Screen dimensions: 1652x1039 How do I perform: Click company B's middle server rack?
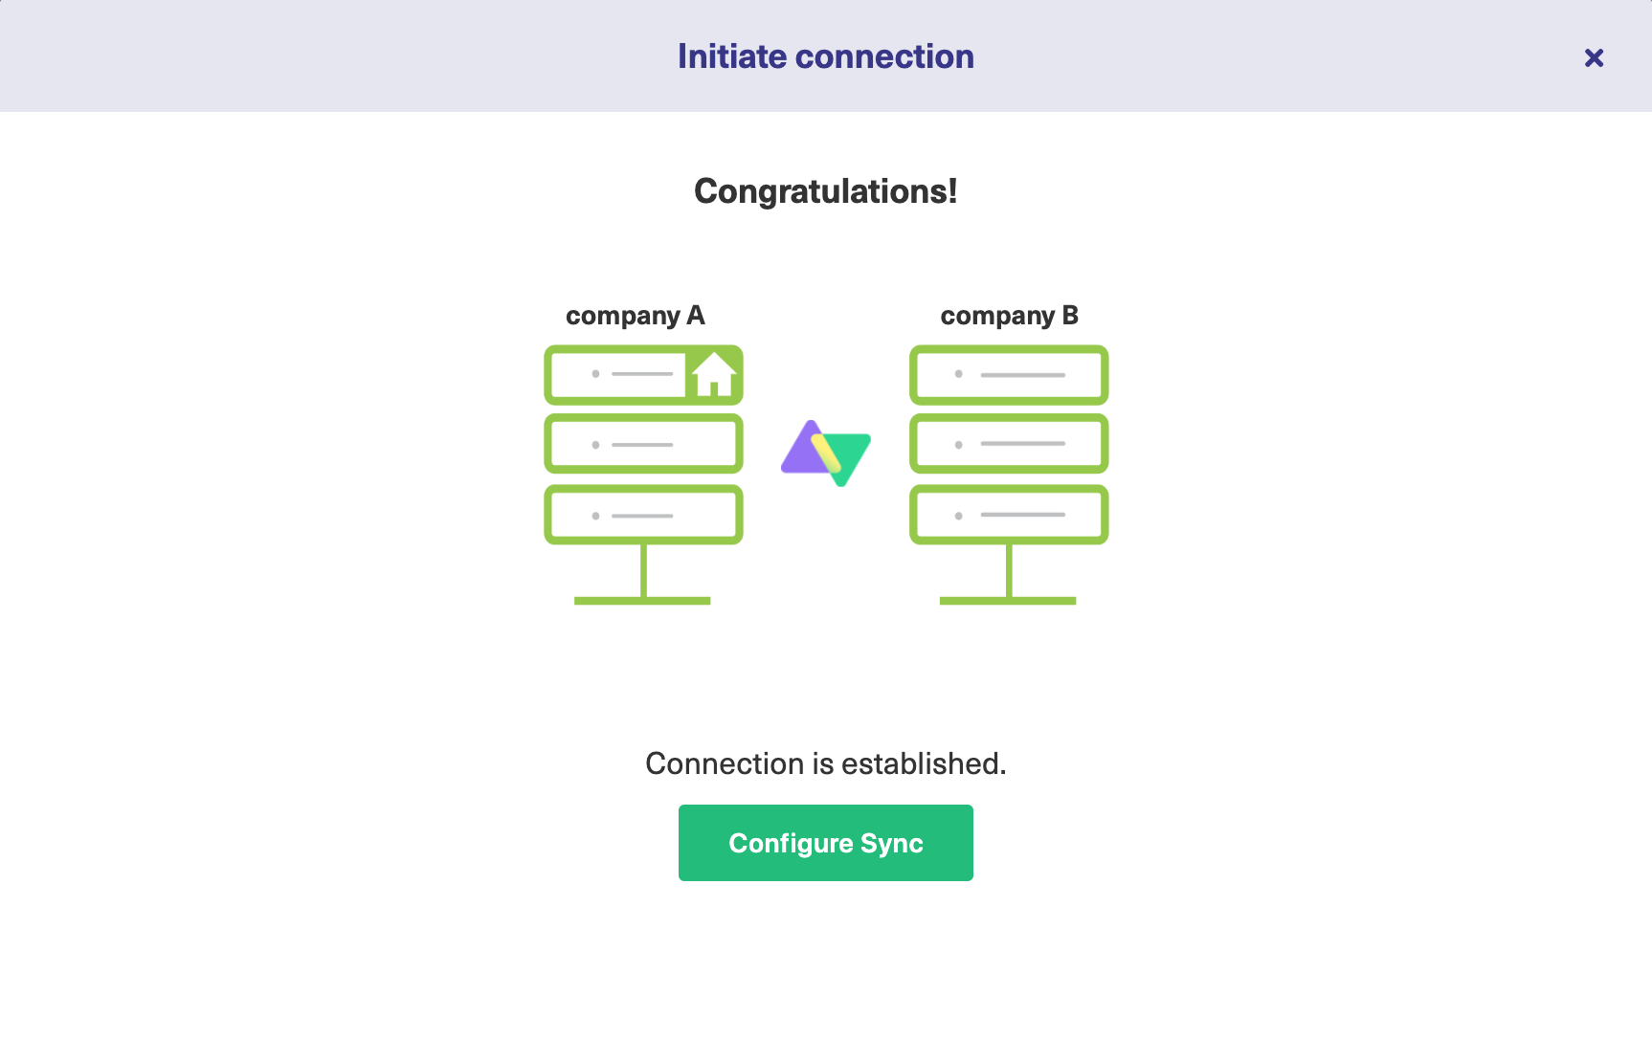pos(1008,443)
